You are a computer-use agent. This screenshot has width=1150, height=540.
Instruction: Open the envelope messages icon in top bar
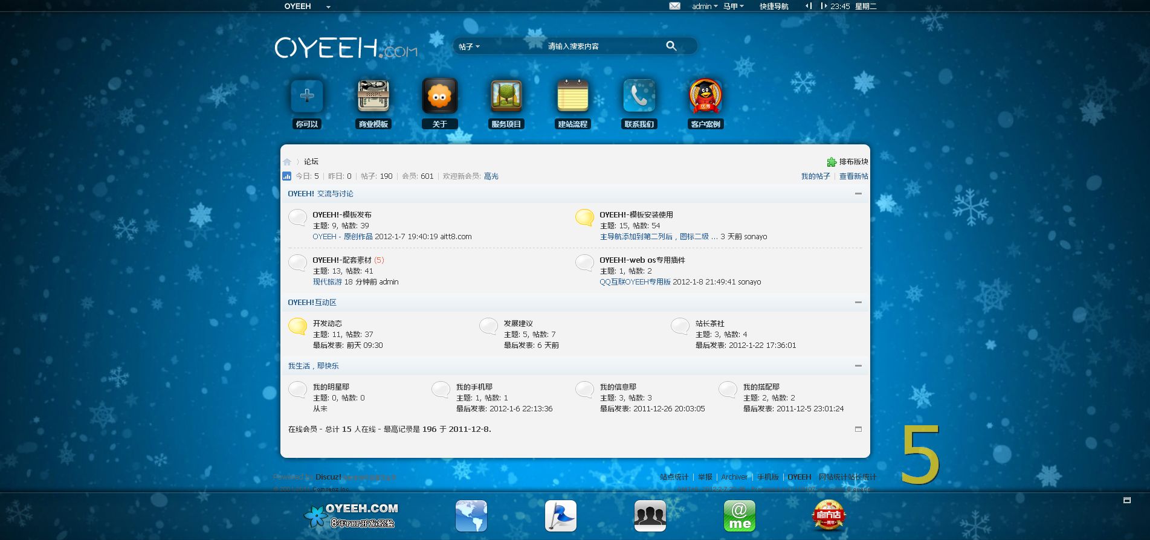[x=675, y=6]
